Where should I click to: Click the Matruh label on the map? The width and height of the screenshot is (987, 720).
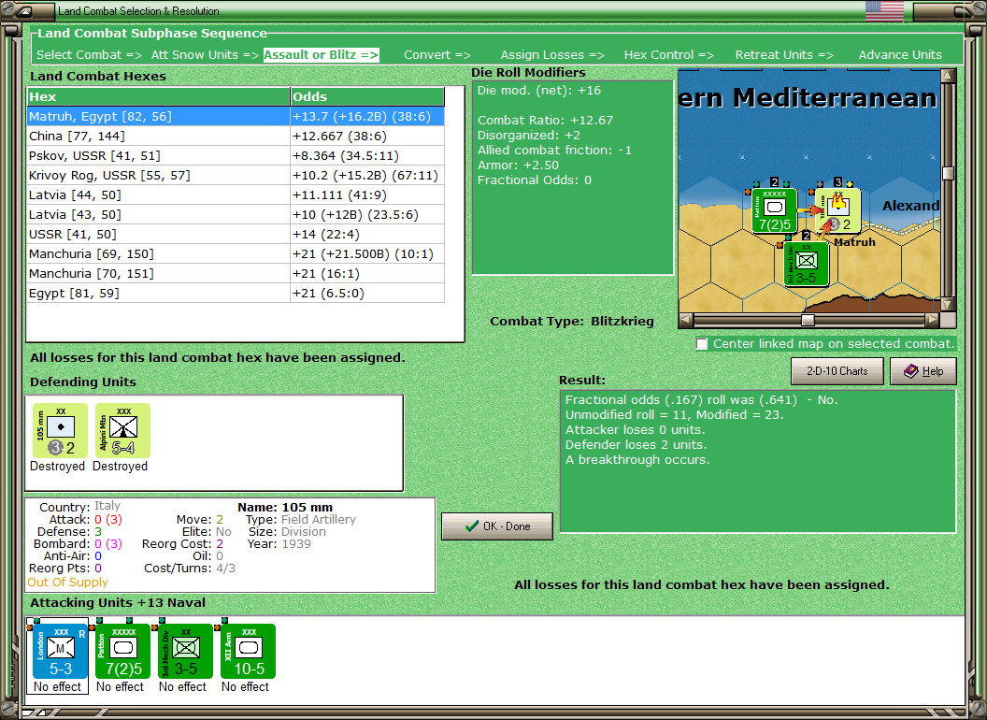pos(854,242)
